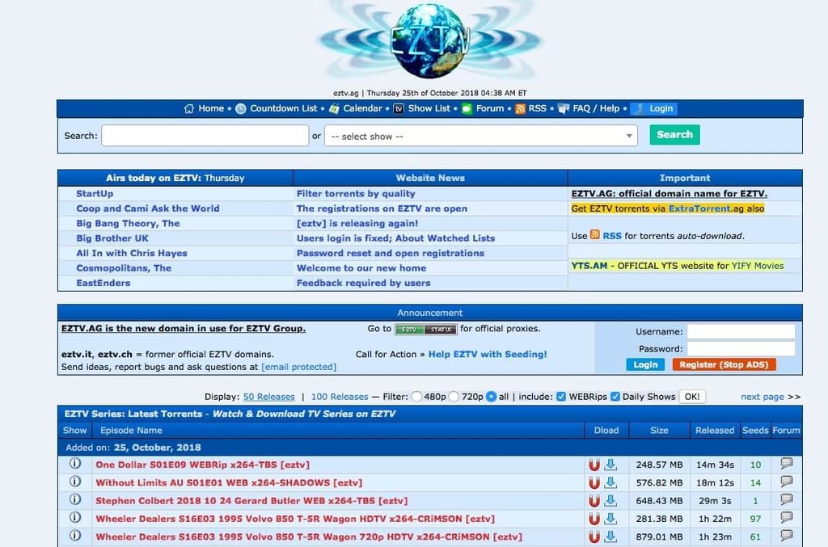Click the OK! filter button
This screenshot has height=547, width=828.
[x=692, y=397]
